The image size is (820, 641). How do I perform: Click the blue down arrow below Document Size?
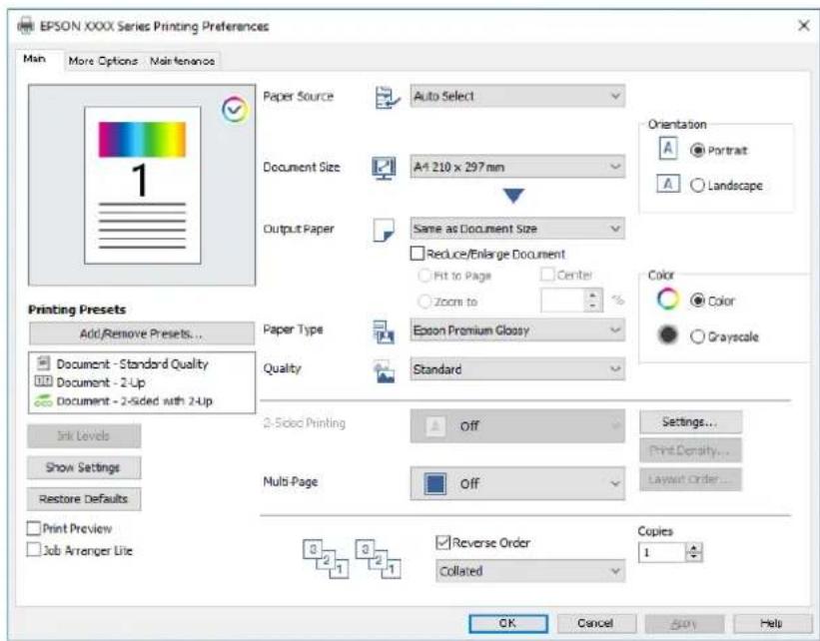[513, 196]
